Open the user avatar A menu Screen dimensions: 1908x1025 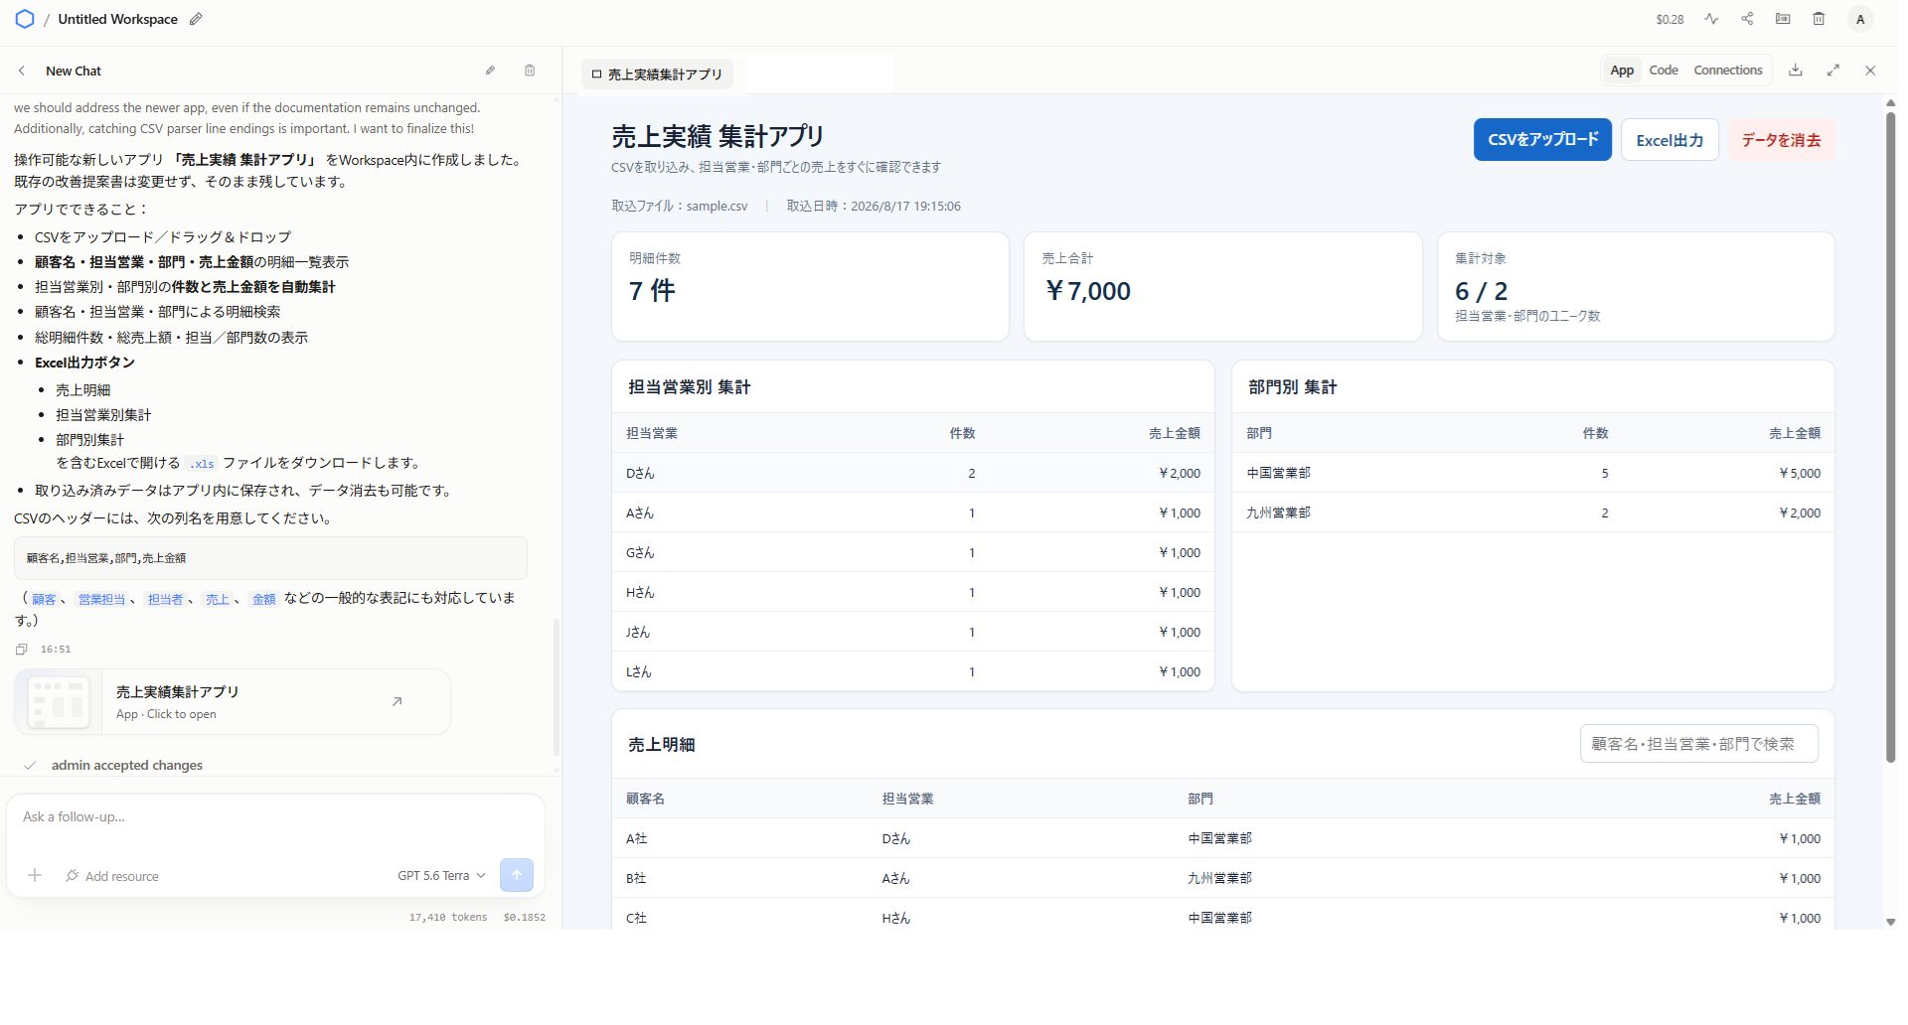1860,19
